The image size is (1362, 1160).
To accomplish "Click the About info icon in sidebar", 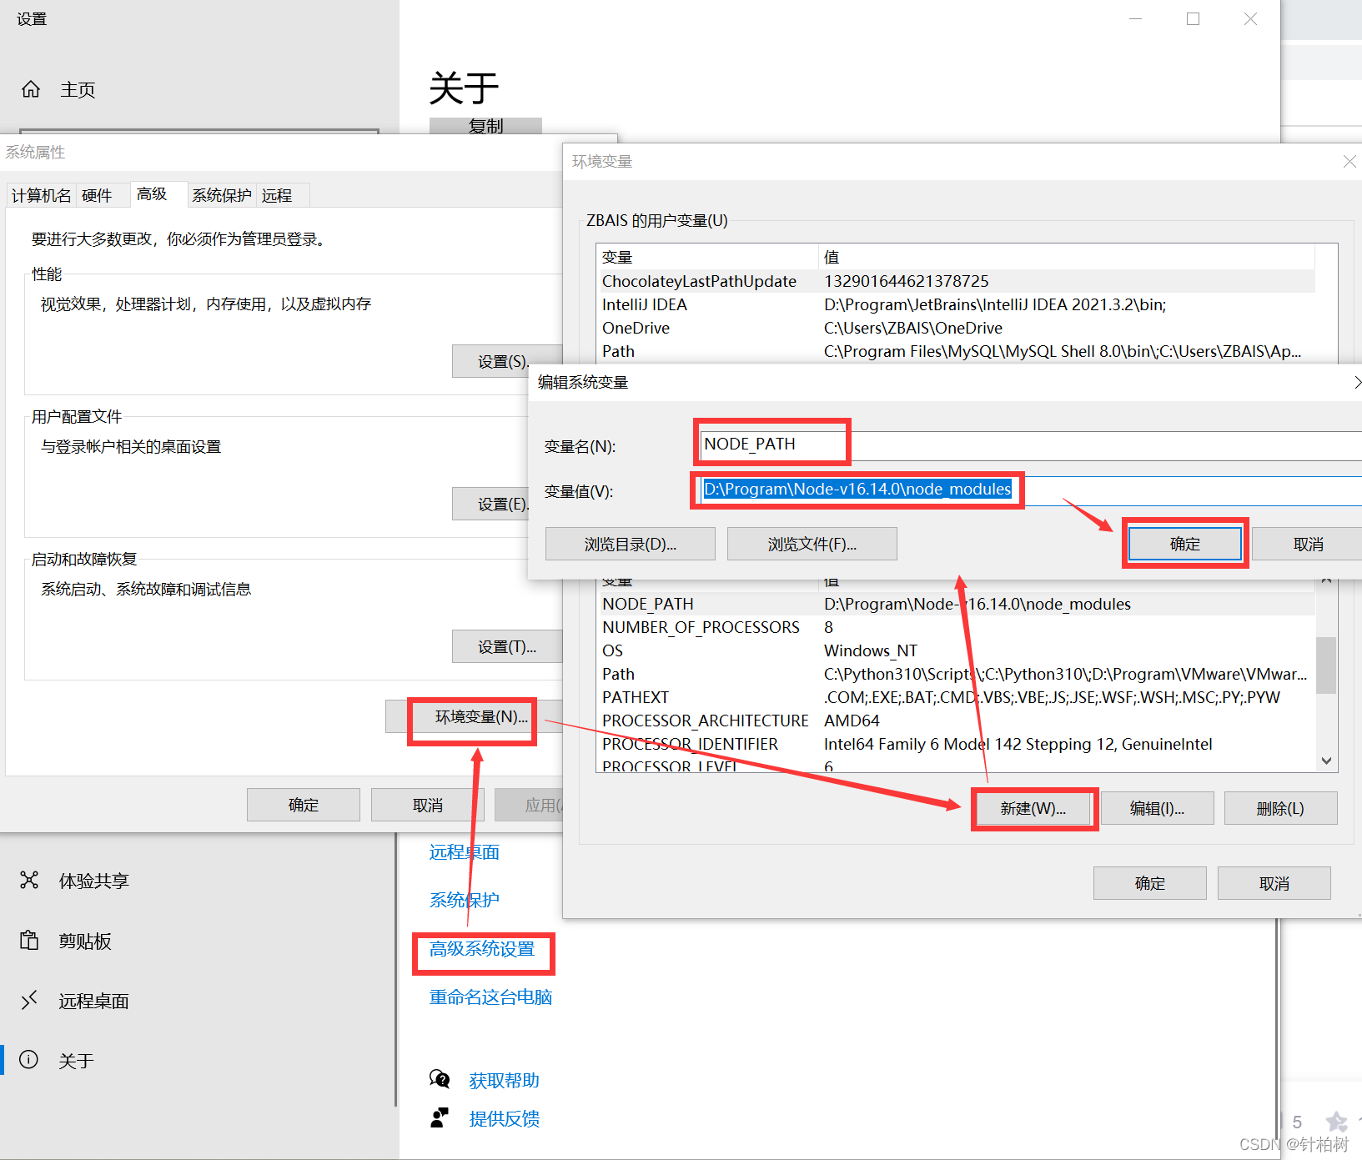I will [29, 1060].
